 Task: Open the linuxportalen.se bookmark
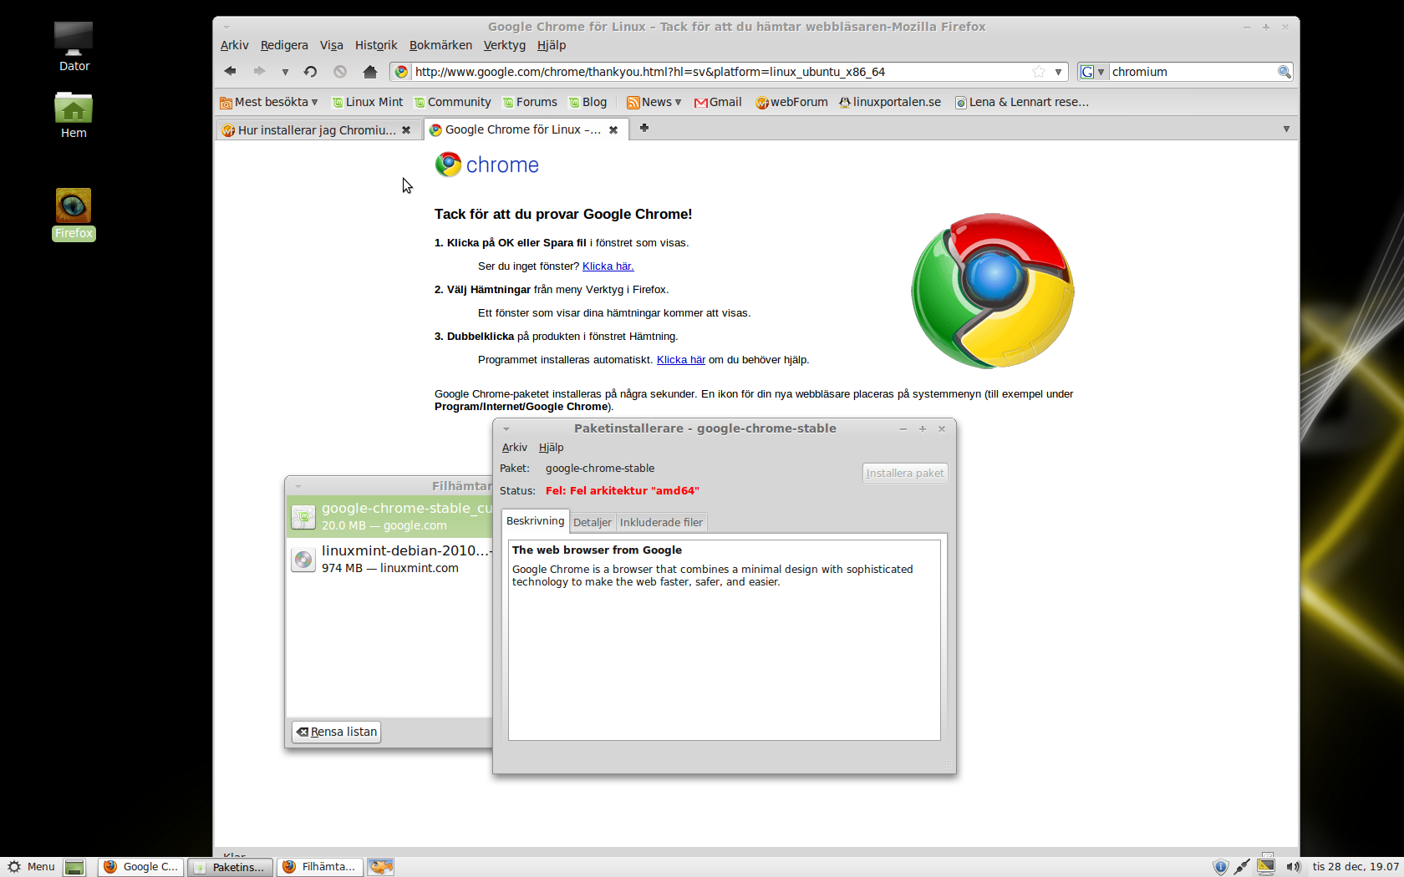point(890,102)
